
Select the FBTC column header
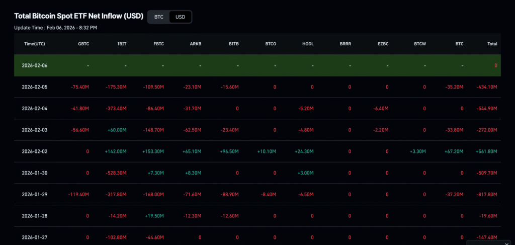(x=158, y=44)
